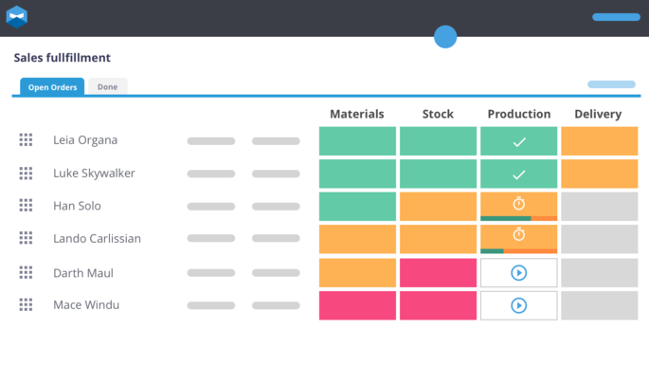Click Mace Windu's pink Materials cell
This screenshot has height=366, width=649.
(x=357, y=305)
